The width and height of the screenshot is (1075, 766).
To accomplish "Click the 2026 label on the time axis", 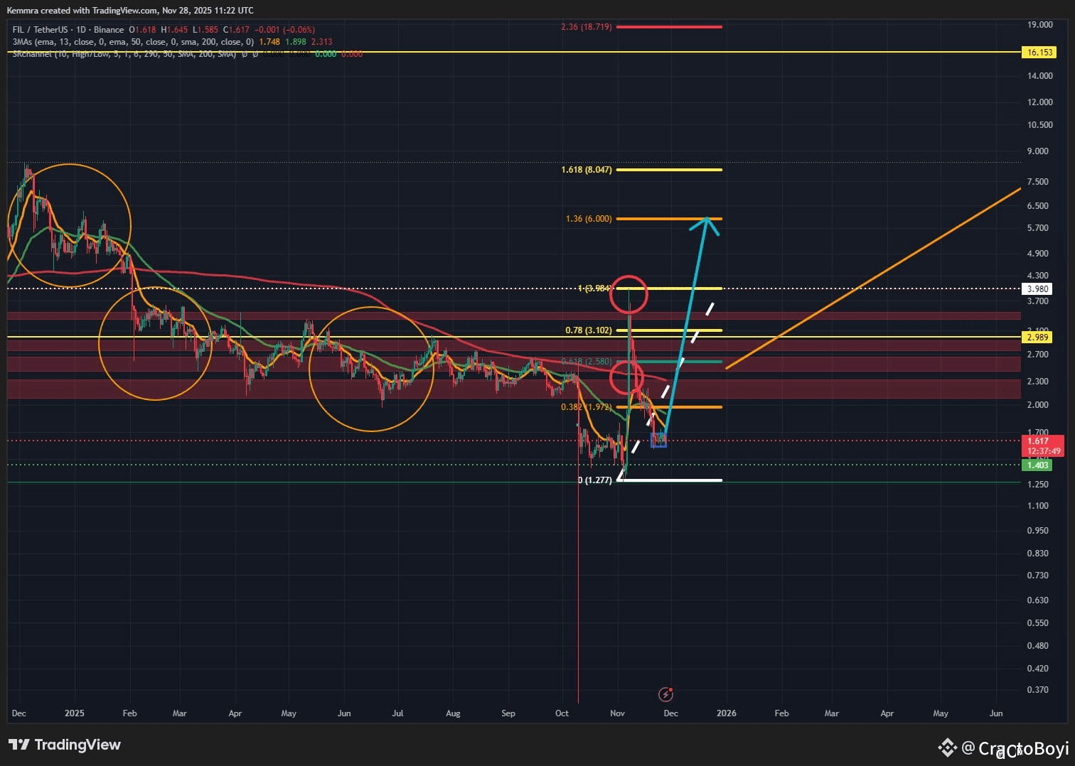I will 726,713.
